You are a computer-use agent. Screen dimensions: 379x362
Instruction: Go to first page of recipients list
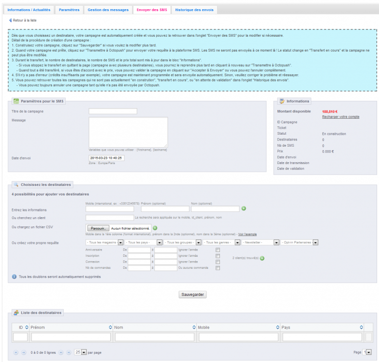tap(15, 352)
